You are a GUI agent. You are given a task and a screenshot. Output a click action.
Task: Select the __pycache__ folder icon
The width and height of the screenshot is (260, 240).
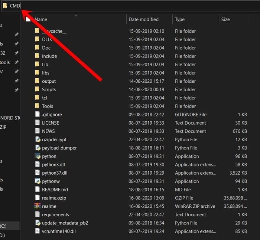click(x=37, y=31)
